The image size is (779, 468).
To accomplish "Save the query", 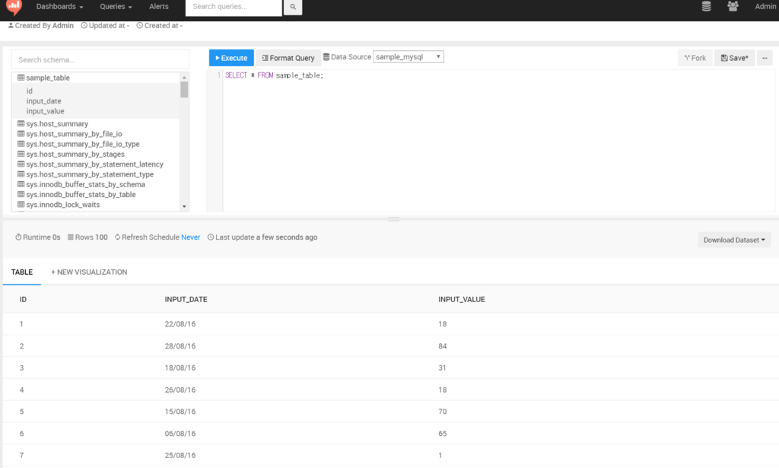I will click(x=734, y=58).
